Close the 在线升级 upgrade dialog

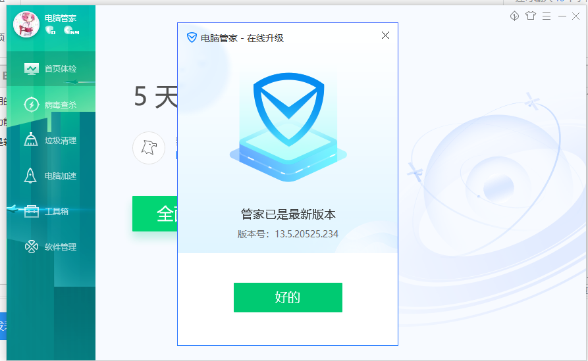385,36
